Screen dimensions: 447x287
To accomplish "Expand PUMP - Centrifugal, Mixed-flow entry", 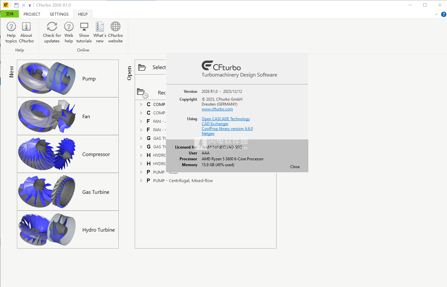I will click(x=141, y=180).
